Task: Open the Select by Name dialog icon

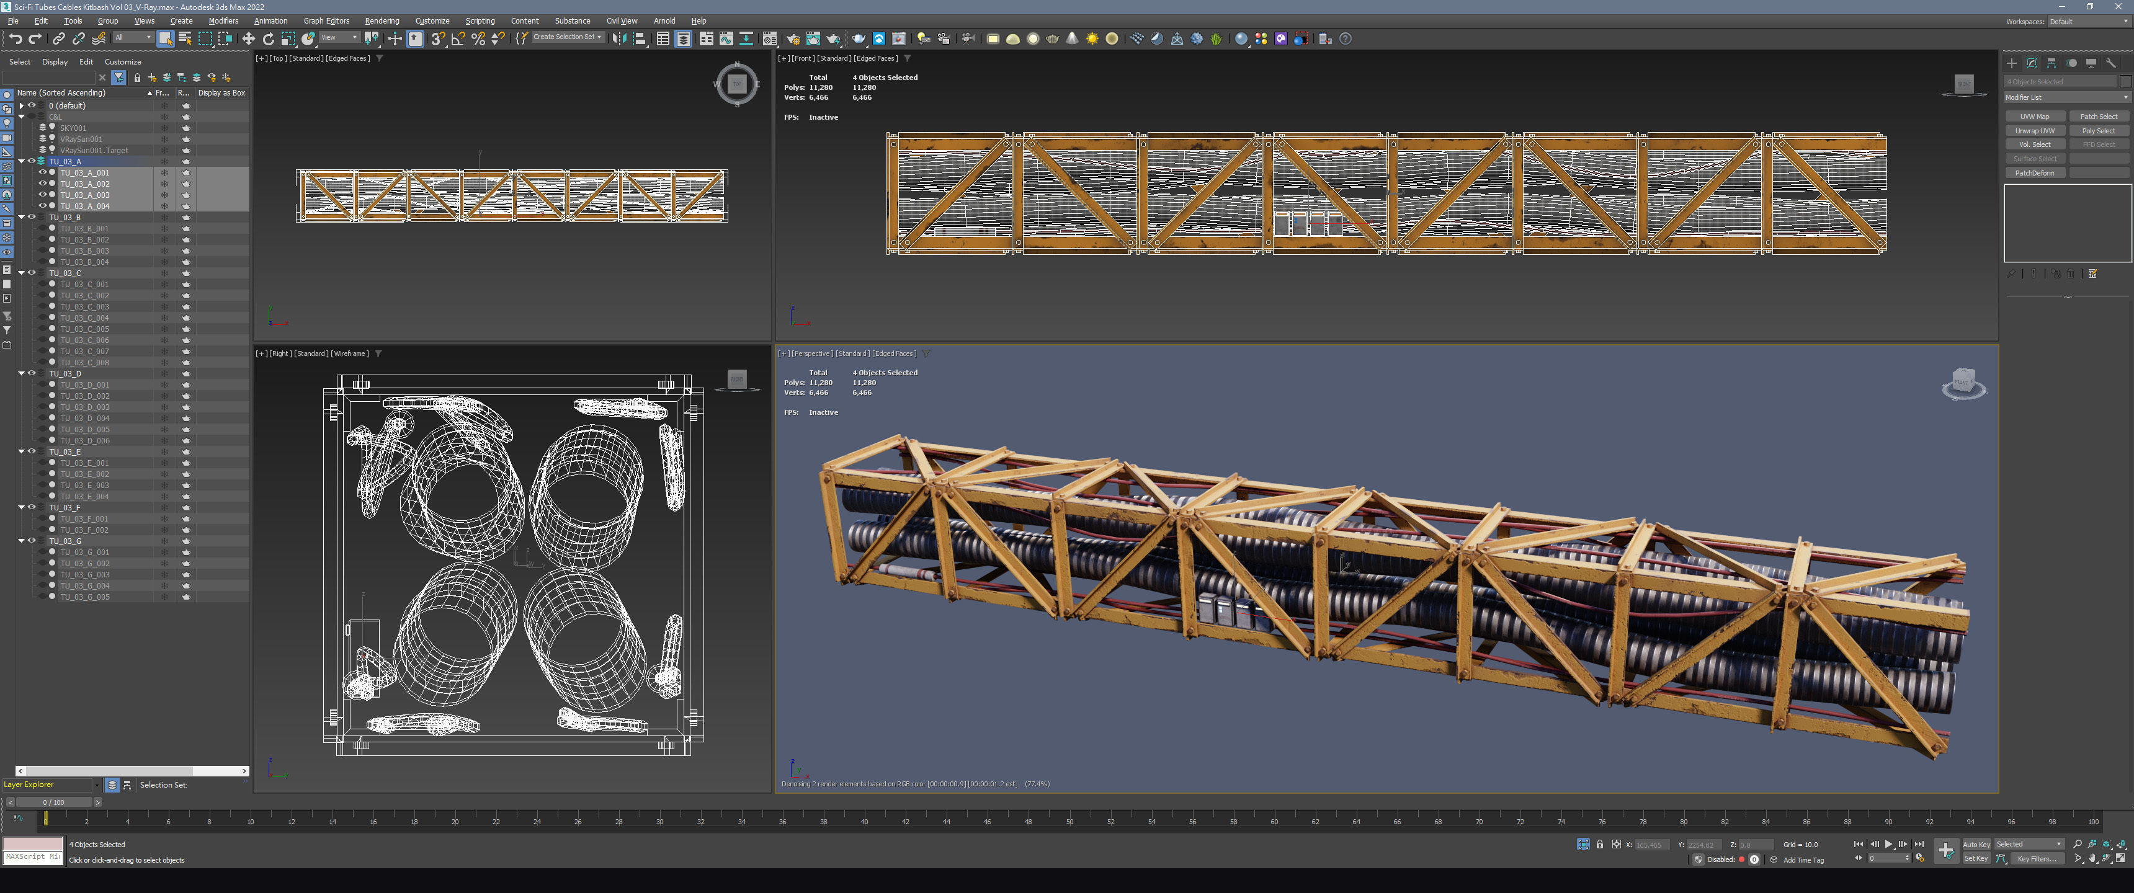Action: (x=185, y=39)
